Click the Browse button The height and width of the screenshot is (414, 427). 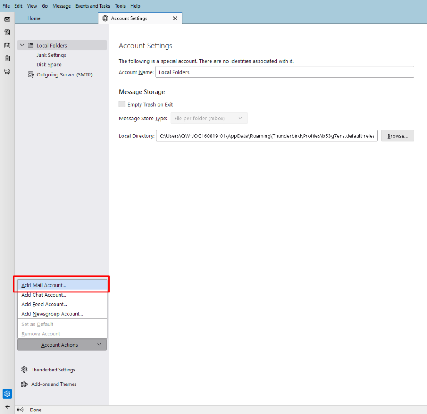click(397, 136)
